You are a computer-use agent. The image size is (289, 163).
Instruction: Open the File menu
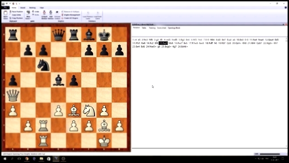pos(5,8)
